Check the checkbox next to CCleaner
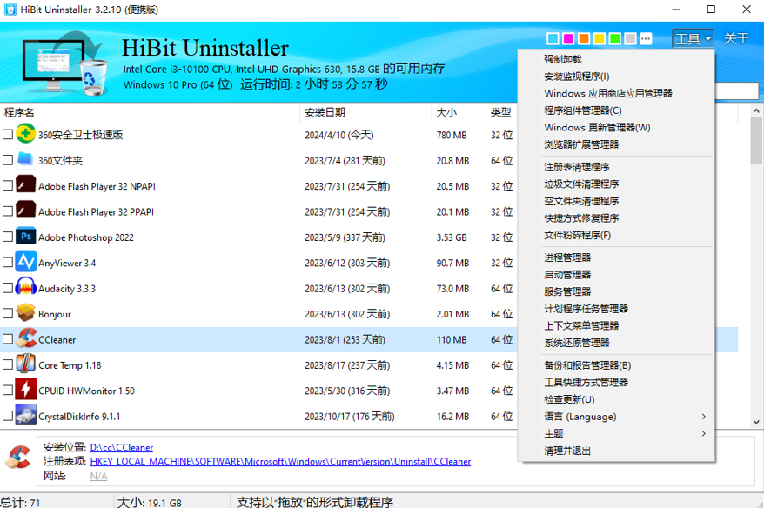 7,339
